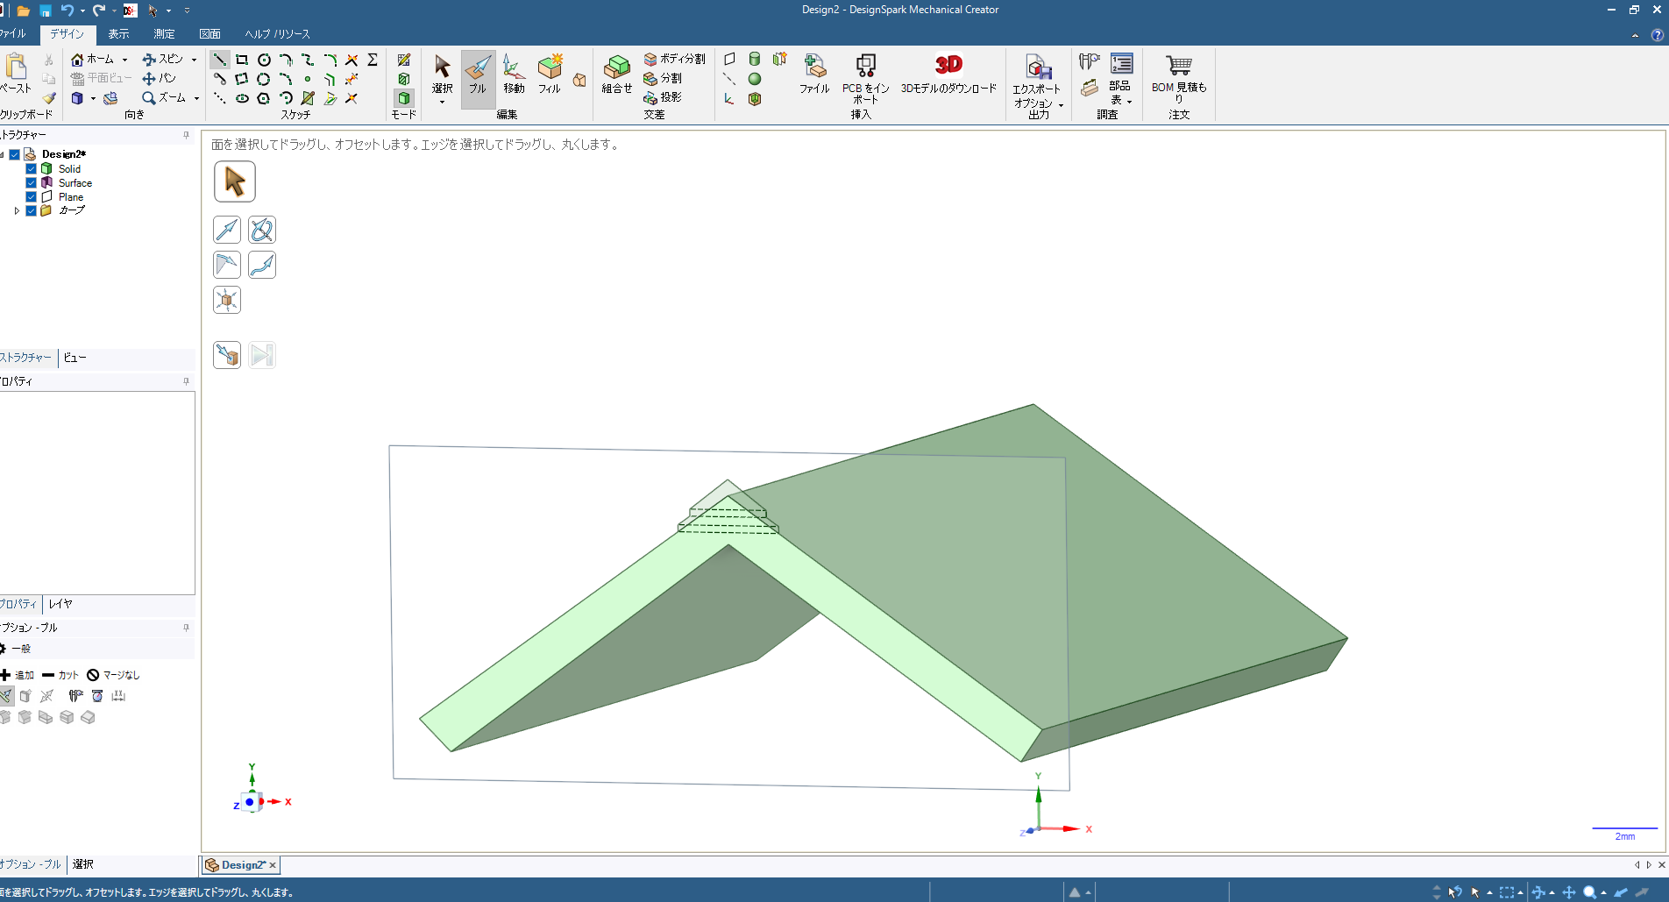Click the カット option button
The height and width of the screenshot is (902, 1669).
pos(60,675)
